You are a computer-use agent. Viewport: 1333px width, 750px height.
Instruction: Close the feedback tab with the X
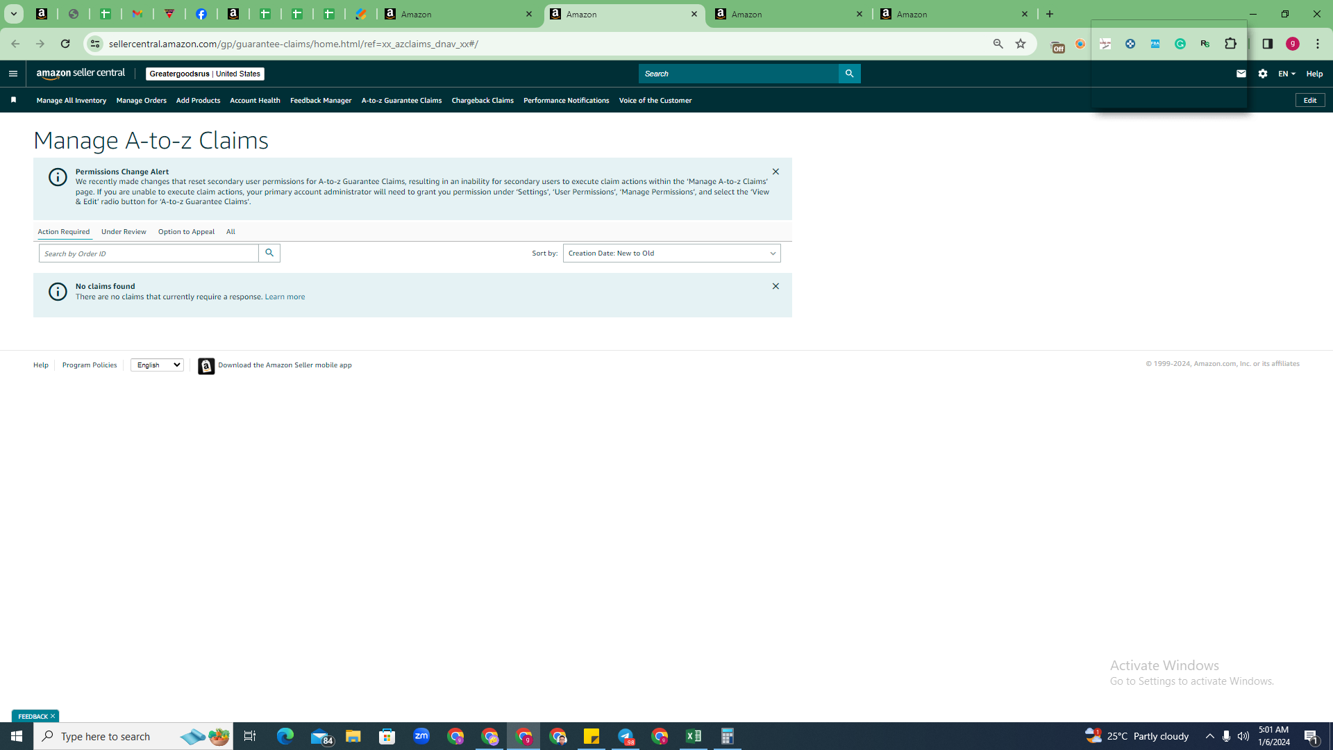click(x=53, y=716)
